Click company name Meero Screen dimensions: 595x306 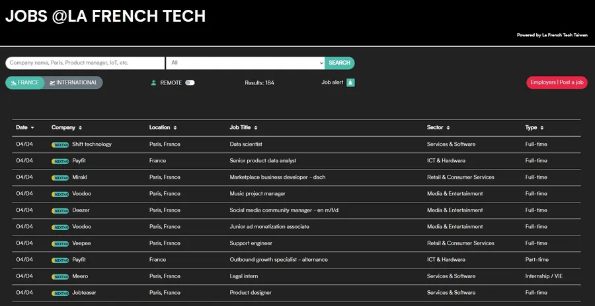[80, 276]
